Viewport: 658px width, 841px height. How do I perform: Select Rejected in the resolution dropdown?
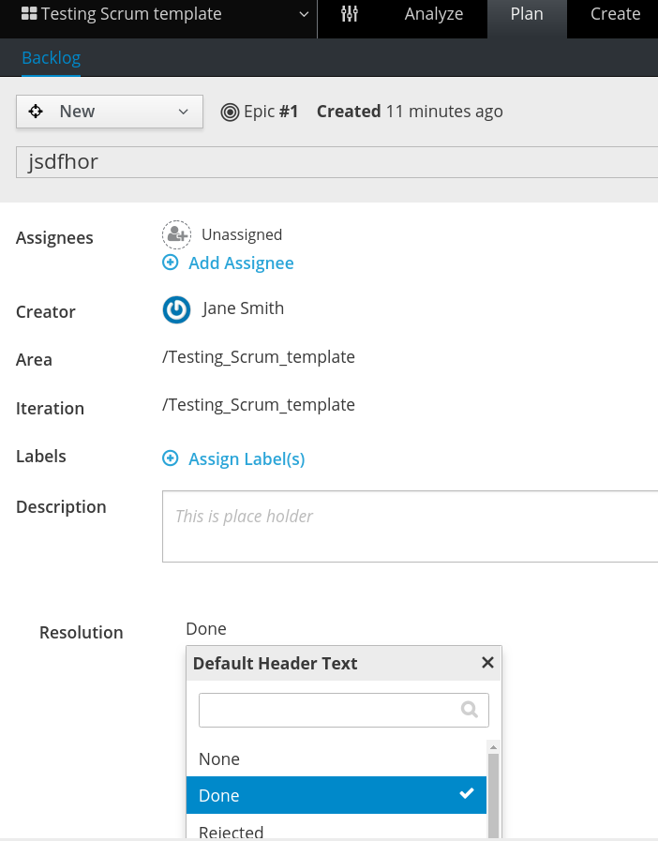(x=232, y=831)
